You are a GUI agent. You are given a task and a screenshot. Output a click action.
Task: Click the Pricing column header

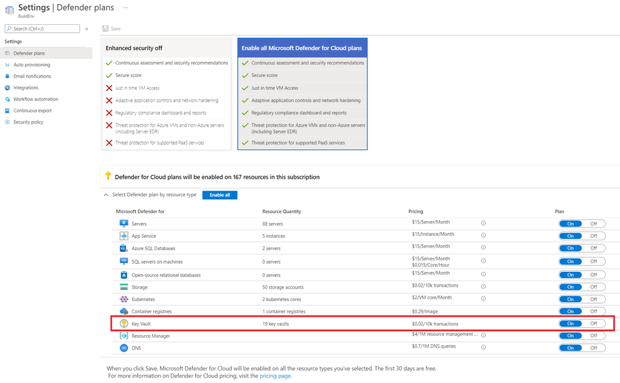(x=416, y=211)
